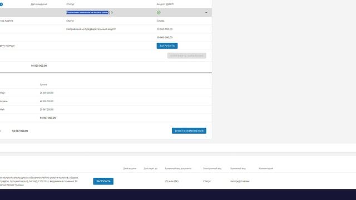Click the 'Электронный вид' column header
Screen dimensions: 356x200
212,168
